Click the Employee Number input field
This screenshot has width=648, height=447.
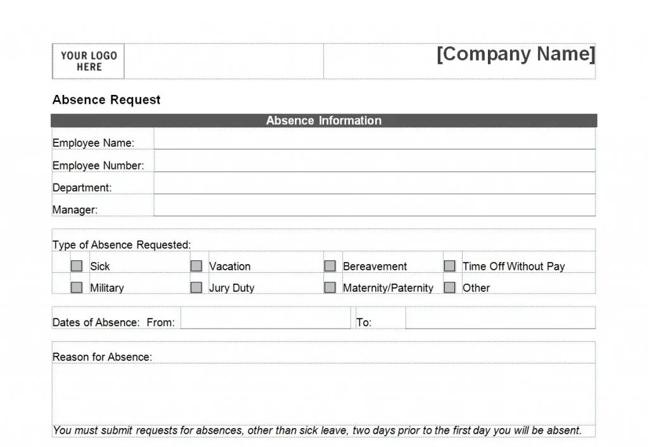click(x=375, y=161)
